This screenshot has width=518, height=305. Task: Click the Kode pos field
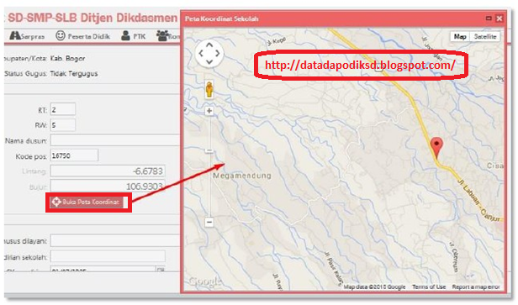(x=74, y=155)
